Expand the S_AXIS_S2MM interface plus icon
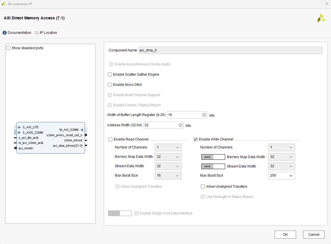This screenshot has width=331, height=244. click(x=19, y=133)
